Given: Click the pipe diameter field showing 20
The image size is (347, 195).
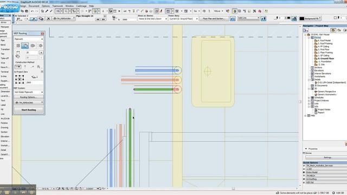Looking at the screenshot, I should (x=32, y=53).
